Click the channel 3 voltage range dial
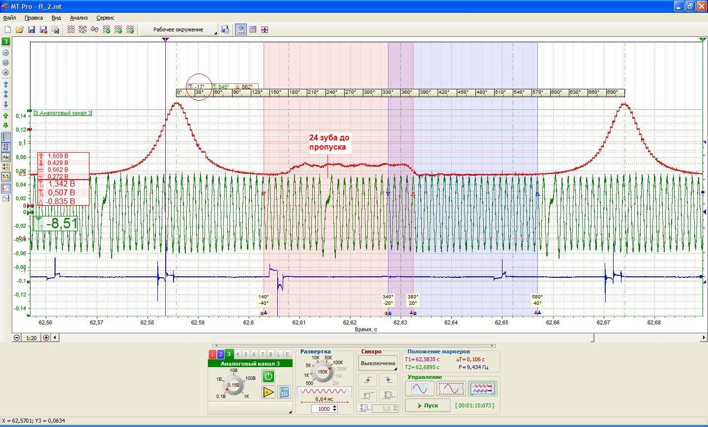708x427 pixels. point(234,385)
